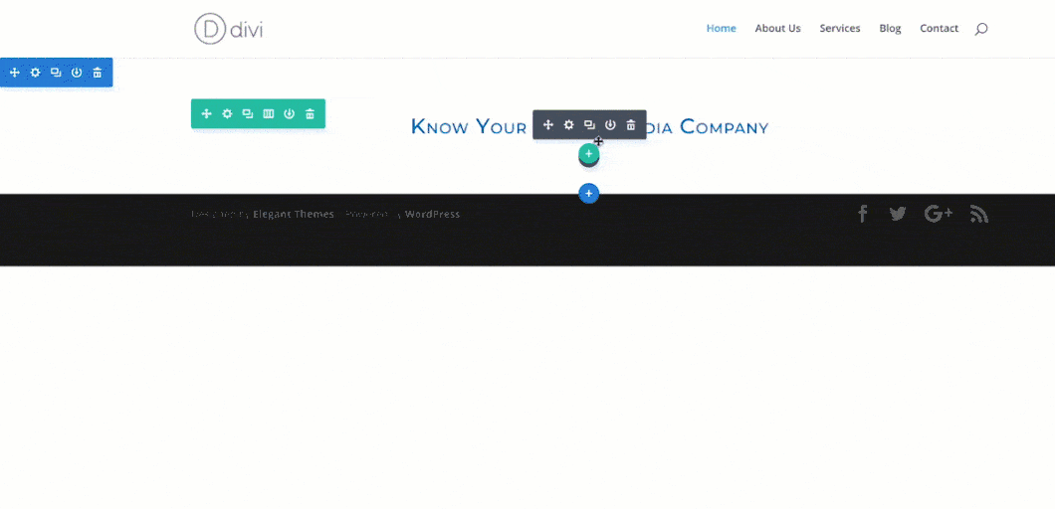
Task: Follow the Elegant Themes footer link
Action: pyautogui.click(x=294, y=214)
